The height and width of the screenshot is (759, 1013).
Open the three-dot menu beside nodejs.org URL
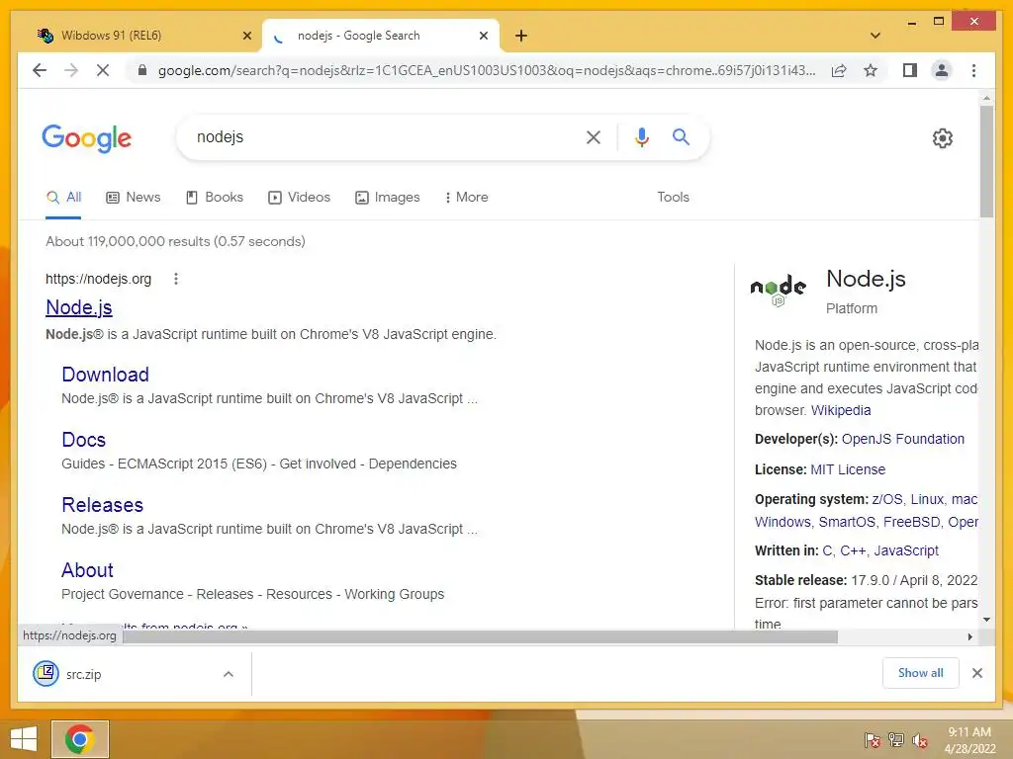176,279
